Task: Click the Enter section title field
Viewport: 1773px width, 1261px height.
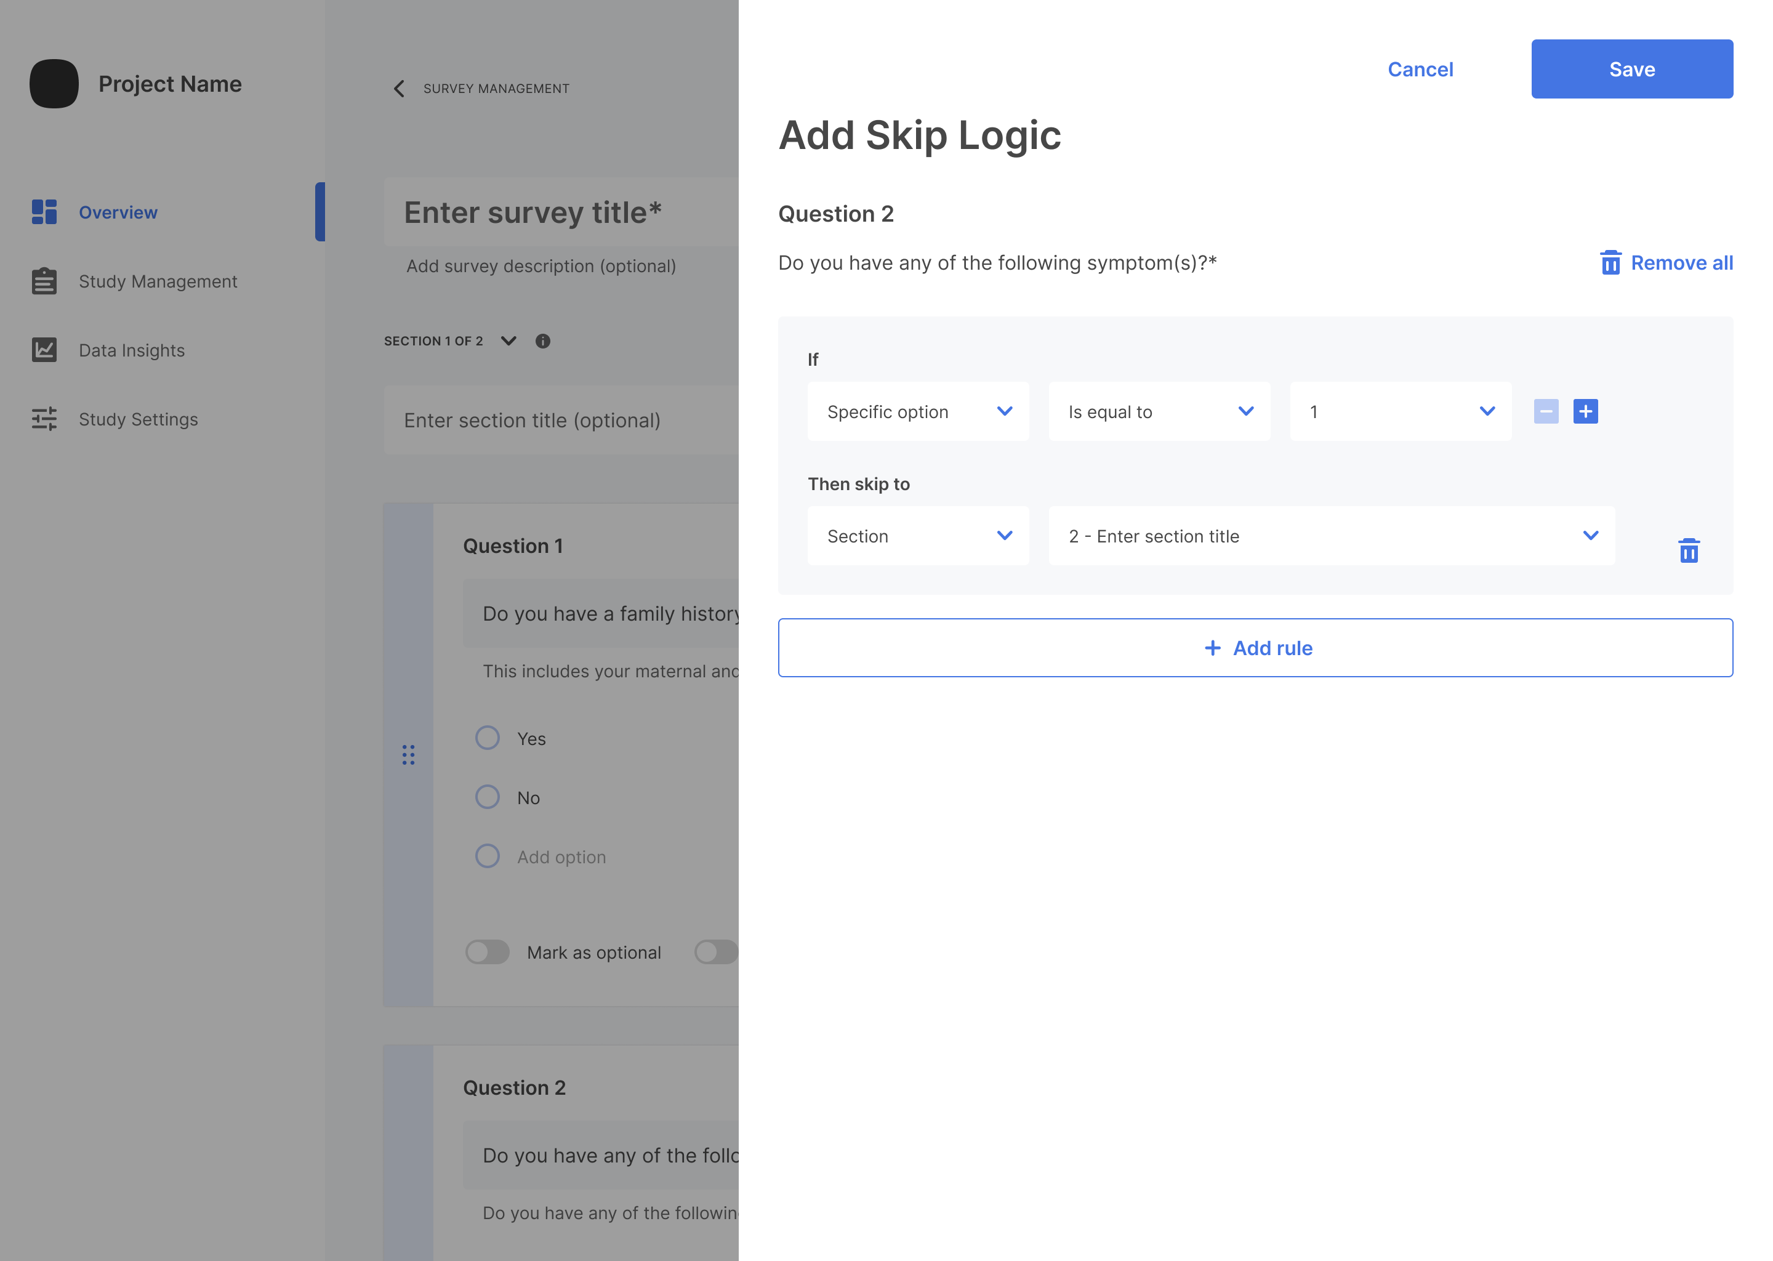Action: coord(560,420)
